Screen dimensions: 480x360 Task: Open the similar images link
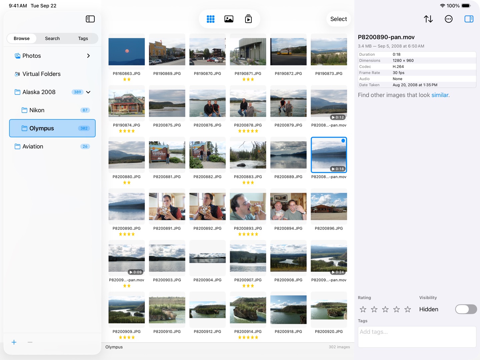(440, 95)
